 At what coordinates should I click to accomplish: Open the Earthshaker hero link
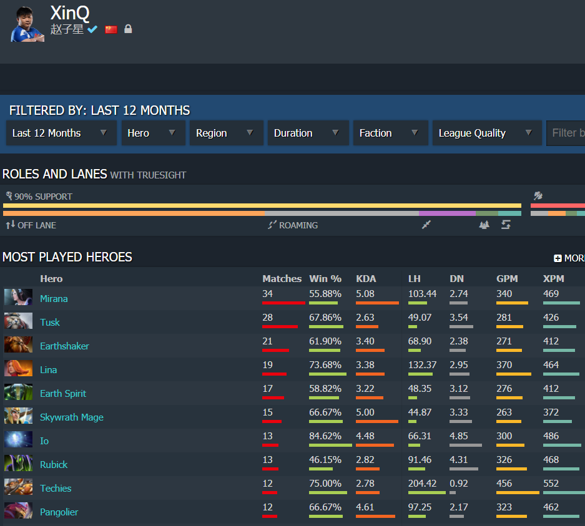point(64,346)
